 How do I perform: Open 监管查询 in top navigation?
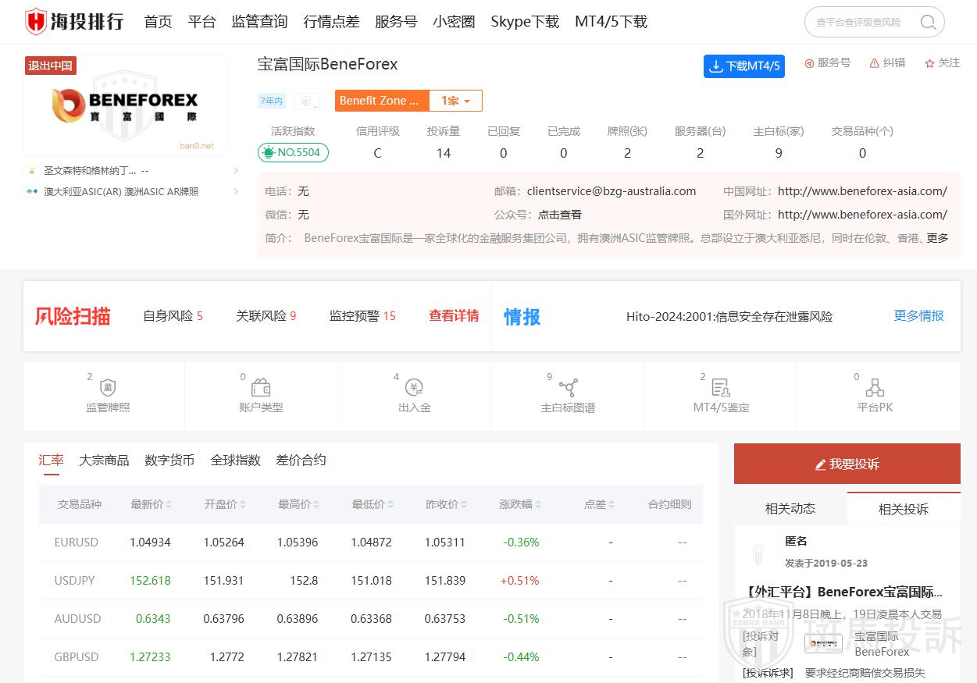(259, 22)
